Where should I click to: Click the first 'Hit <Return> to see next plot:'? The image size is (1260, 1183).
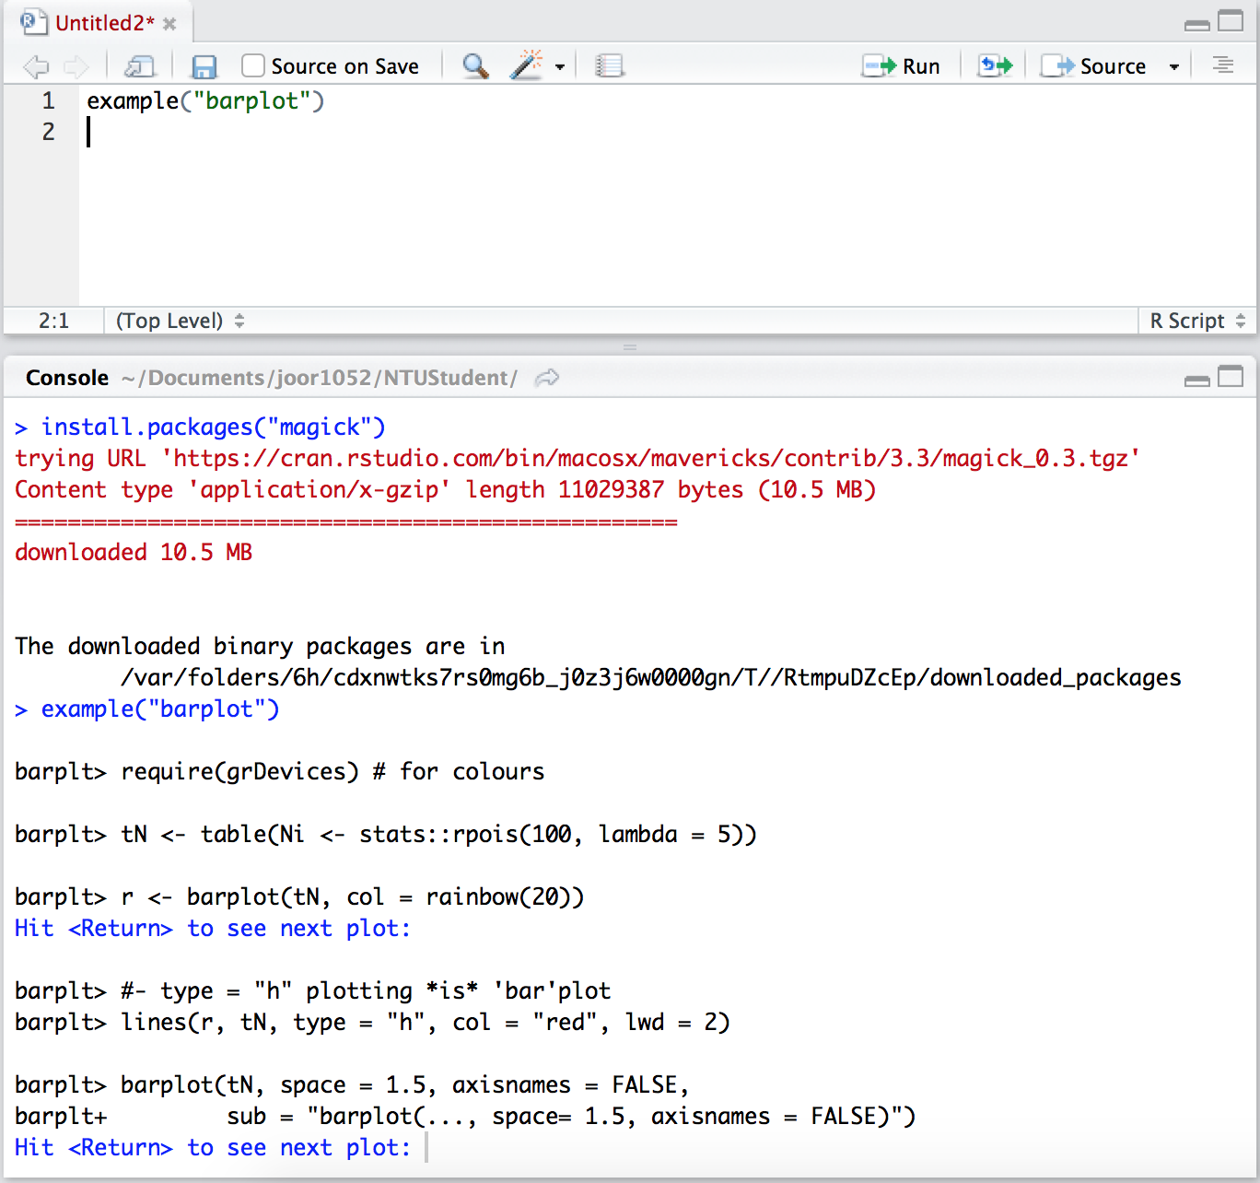click(x=213, y=929)
